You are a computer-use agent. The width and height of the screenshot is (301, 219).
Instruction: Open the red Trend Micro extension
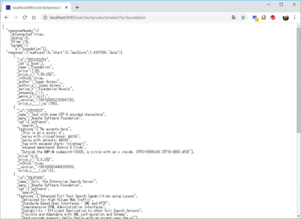pos(273,18)
